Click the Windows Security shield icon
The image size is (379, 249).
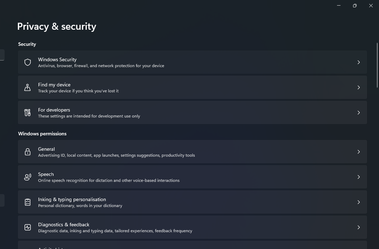coord(28,62)
